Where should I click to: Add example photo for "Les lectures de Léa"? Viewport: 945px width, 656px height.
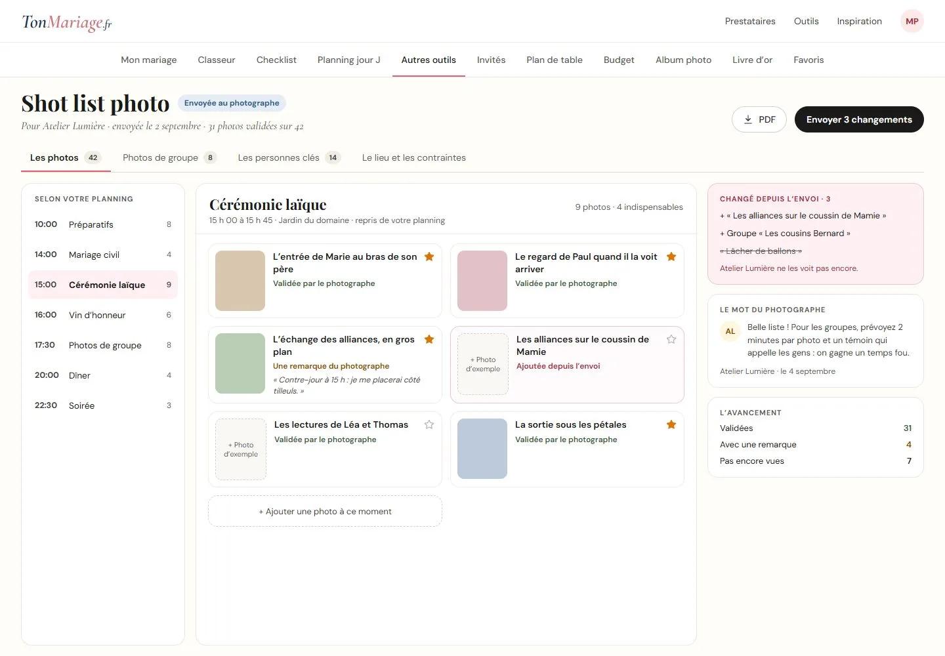pyautogui.click(x=241, y=449)
